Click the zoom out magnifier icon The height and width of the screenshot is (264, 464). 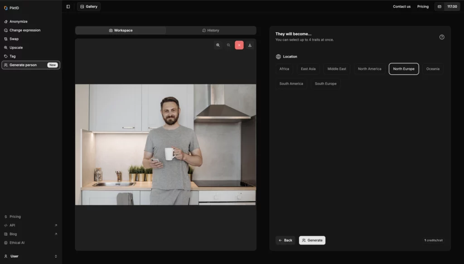point(228,45)
